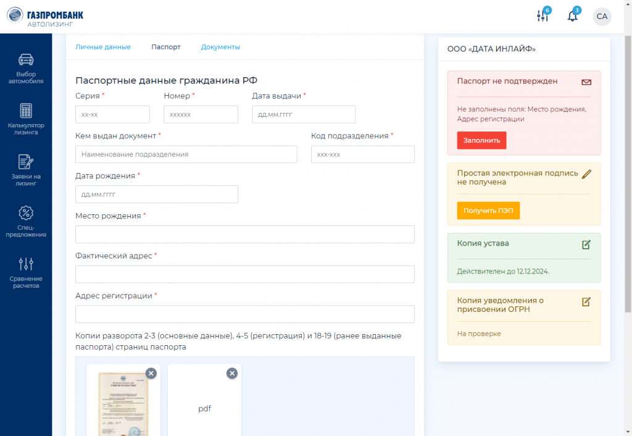Open comparison sliders icon in header
Image resolution: width=632 pixels, height=436 pixels.
click(543, 16)
